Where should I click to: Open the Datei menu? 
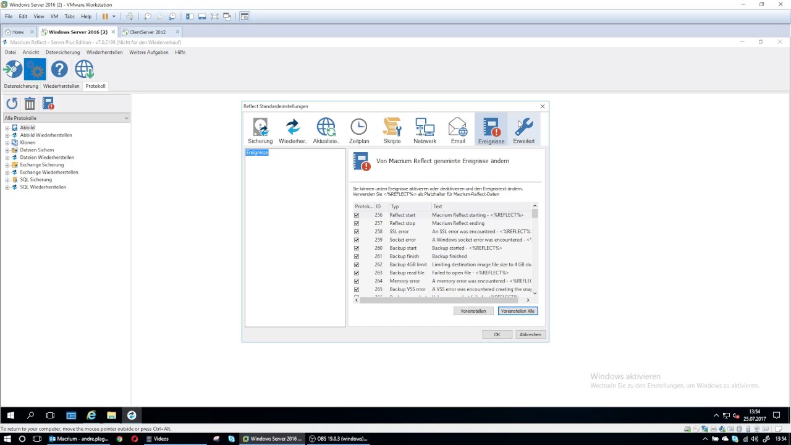click(x=10, y=52)
